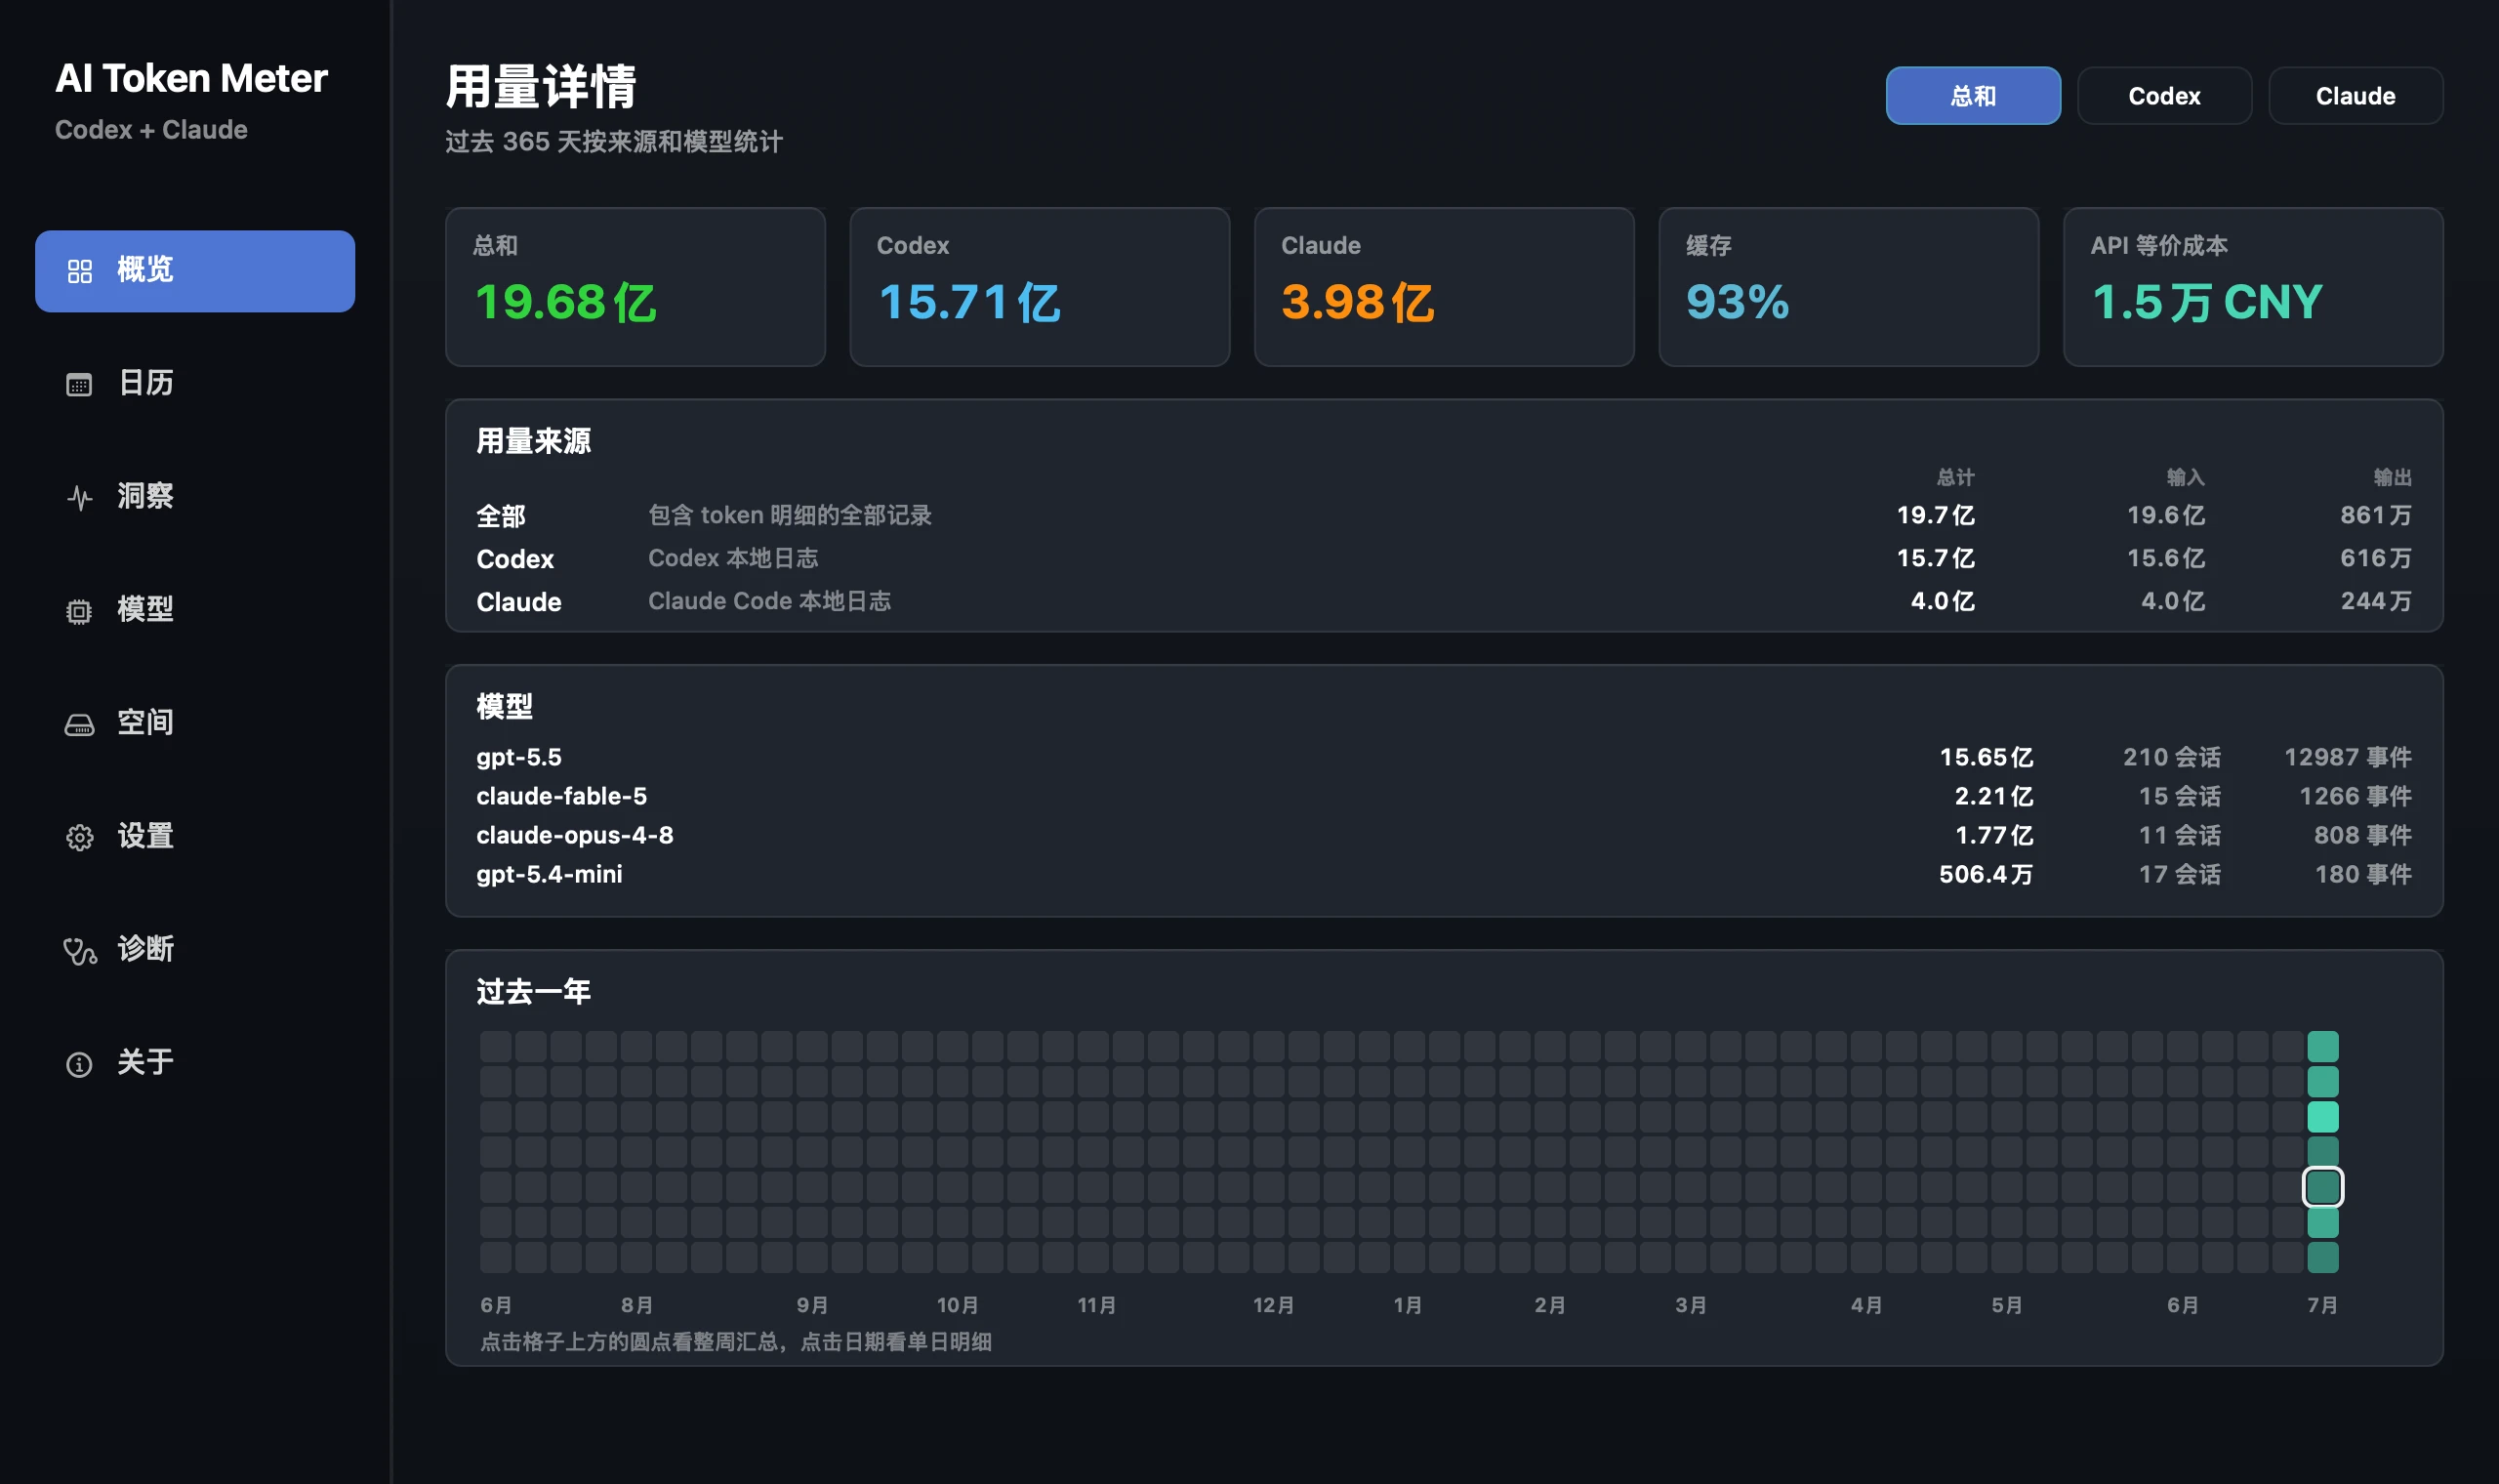Click the 1266 事件 count

[x=2356, y=796]
